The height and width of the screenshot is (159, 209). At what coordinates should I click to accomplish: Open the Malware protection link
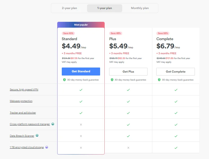click(x=21, y=101)
